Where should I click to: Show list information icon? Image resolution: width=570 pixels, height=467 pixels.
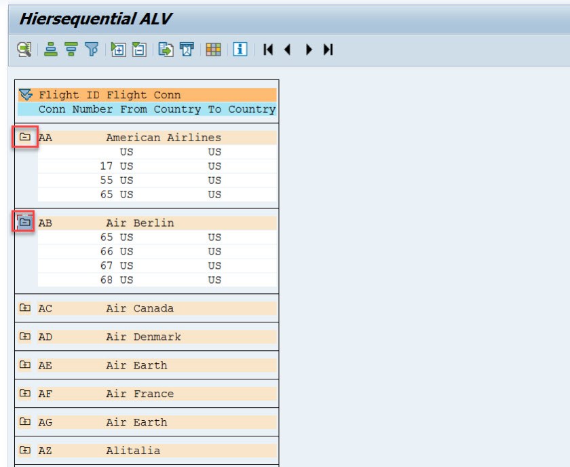[240, 49]
